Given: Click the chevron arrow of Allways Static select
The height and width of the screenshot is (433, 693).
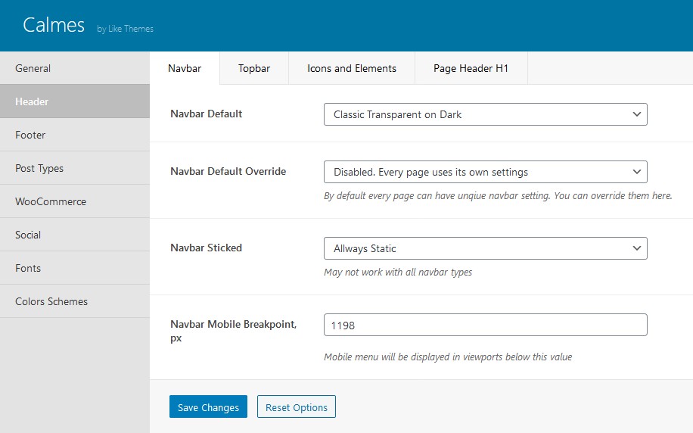Looking at the screenshot, I should pyautogui.click(x=637, y=248).
